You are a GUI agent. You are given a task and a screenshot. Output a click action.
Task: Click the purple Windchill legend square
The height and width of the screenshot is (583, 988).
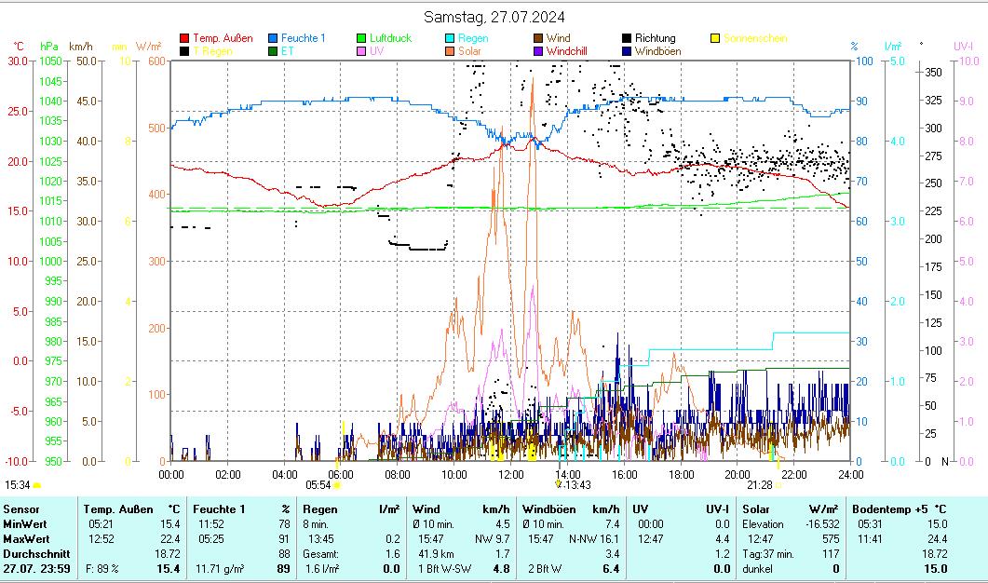coord(538,51)
